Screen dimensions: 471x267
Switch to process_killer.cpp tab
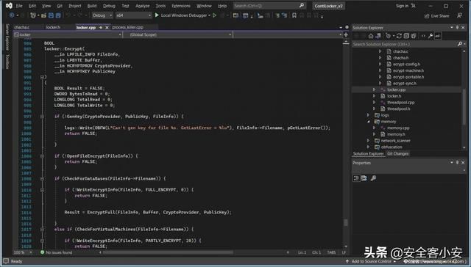coord(127,27)
